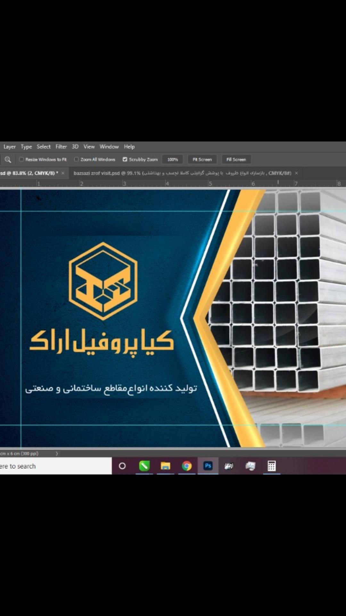The height and width of the screenshot is (616, 346).
Task: Launch Google Chrome from the taskbar
Action: pos(187,466)
